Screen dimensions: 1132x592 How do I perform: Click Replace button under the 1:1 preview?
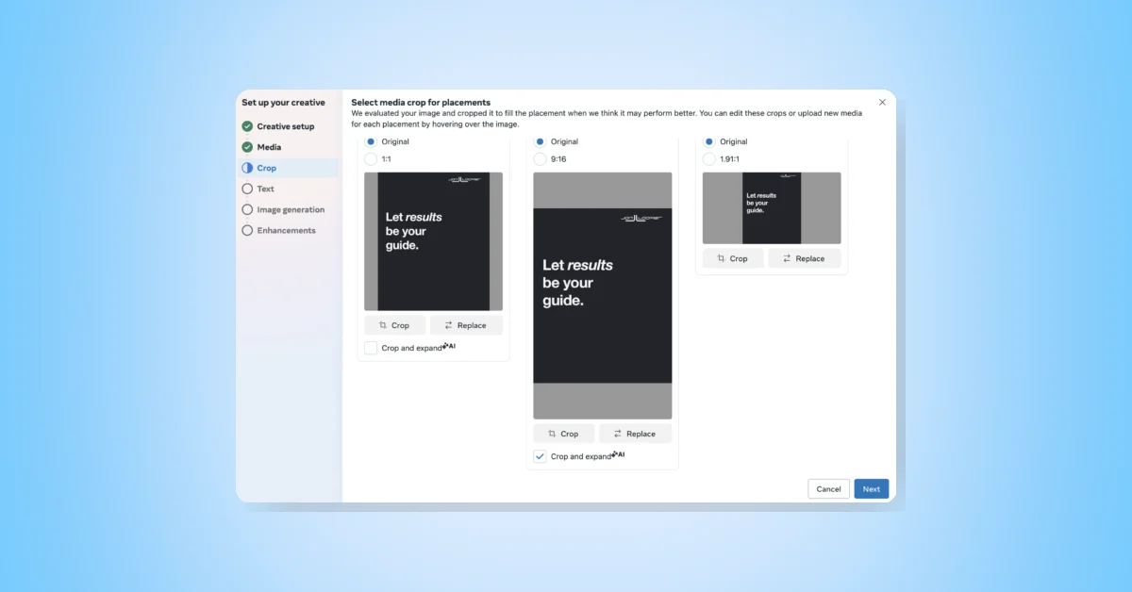click(x=466, y=325)
